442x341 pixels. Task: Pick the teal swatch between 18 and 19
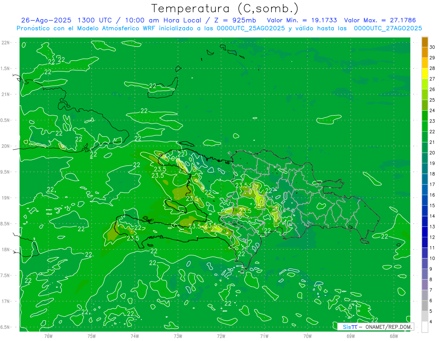[425, 168]
